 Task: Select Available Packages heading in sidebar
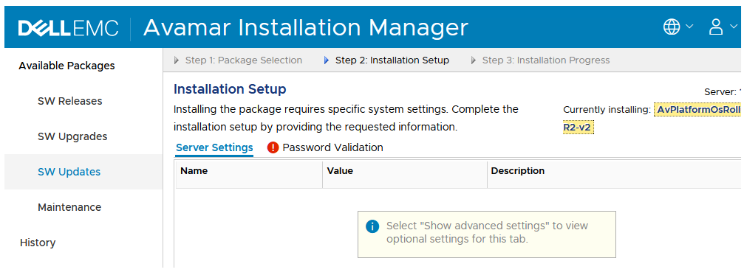66,66
